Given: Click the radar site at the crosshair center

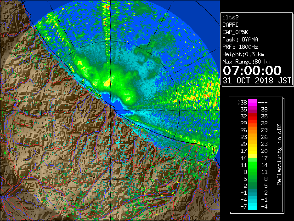Looking at the screenshot, I should pyautogui.click(x=111, y=110).
